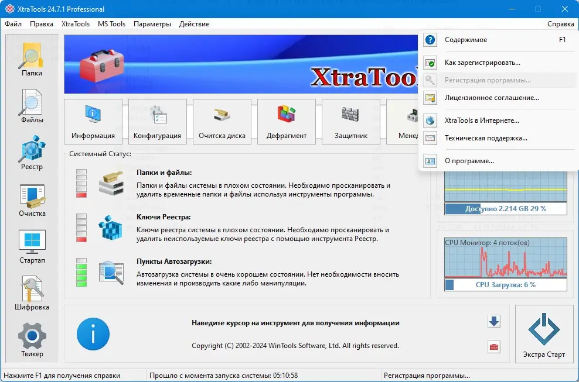579x382 pixels.
Task: Click the Copyright WinTools Software text
Action: pyautogui.click(x=295, y=346)
